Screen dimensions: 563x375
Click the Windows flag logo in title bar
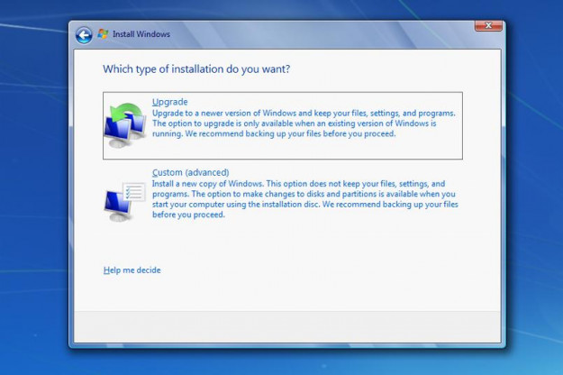click(x=103, y=33)
